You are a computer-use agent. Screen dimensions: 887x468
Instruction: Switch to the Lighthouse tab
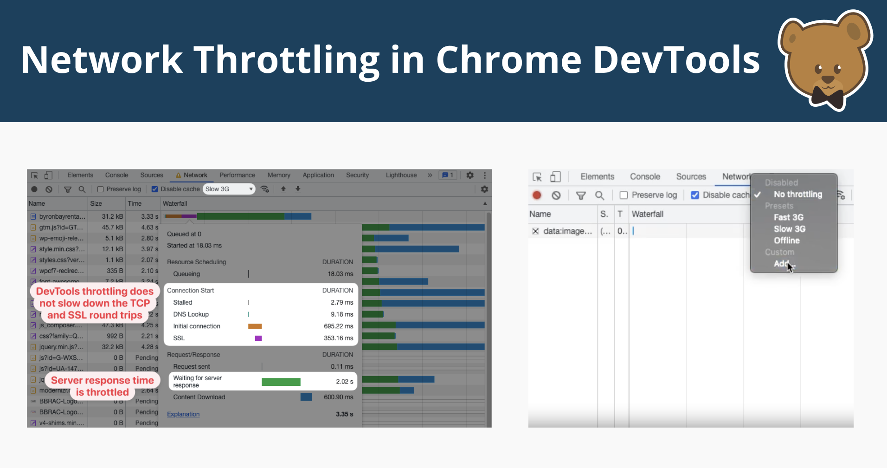(x=401, y=175)
